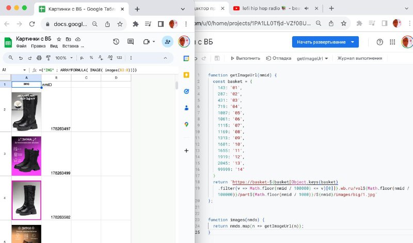Open Meet options dropdown arrow next to camera
The height and width of the screenshot is (243, 413).
(x=154, y=42)
